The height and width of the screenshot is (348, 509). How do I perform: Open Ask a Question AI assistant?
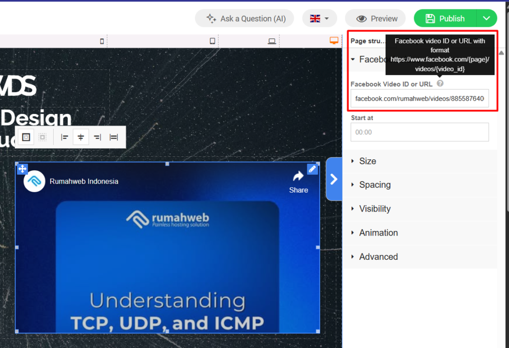click(245, 18)
